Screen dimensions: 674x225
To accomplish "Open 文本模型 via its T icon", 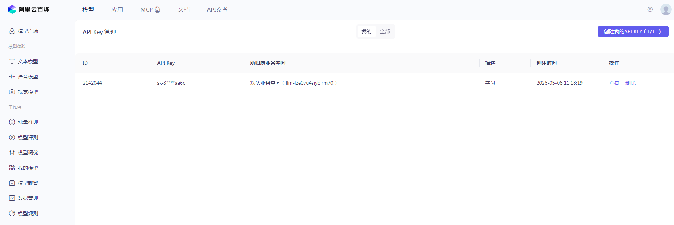I will coord(12,61).
